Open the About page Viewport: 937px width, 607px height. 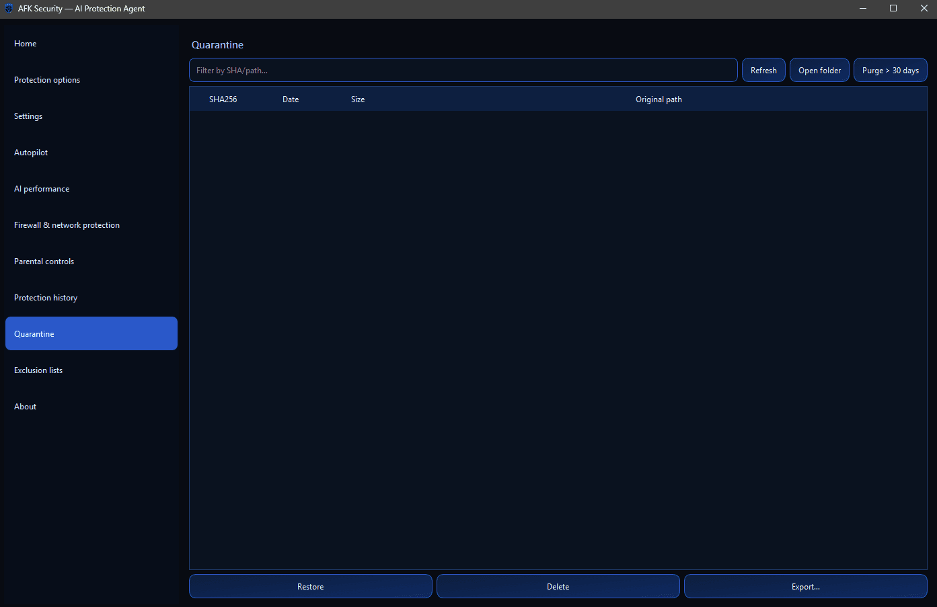25,406
